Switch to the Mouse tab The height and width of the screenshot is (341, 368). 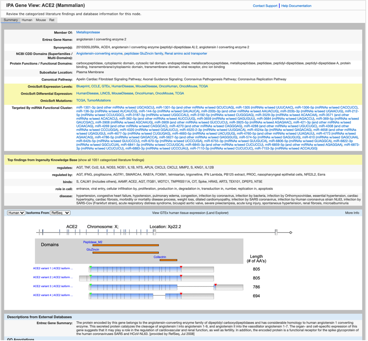tap(41, 20)
